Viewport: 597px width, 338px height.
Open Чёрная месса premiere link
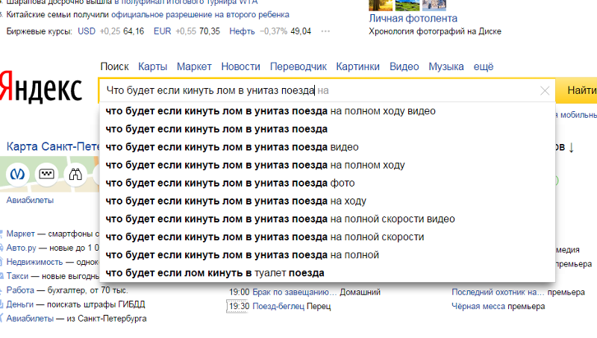click(478, 307)
